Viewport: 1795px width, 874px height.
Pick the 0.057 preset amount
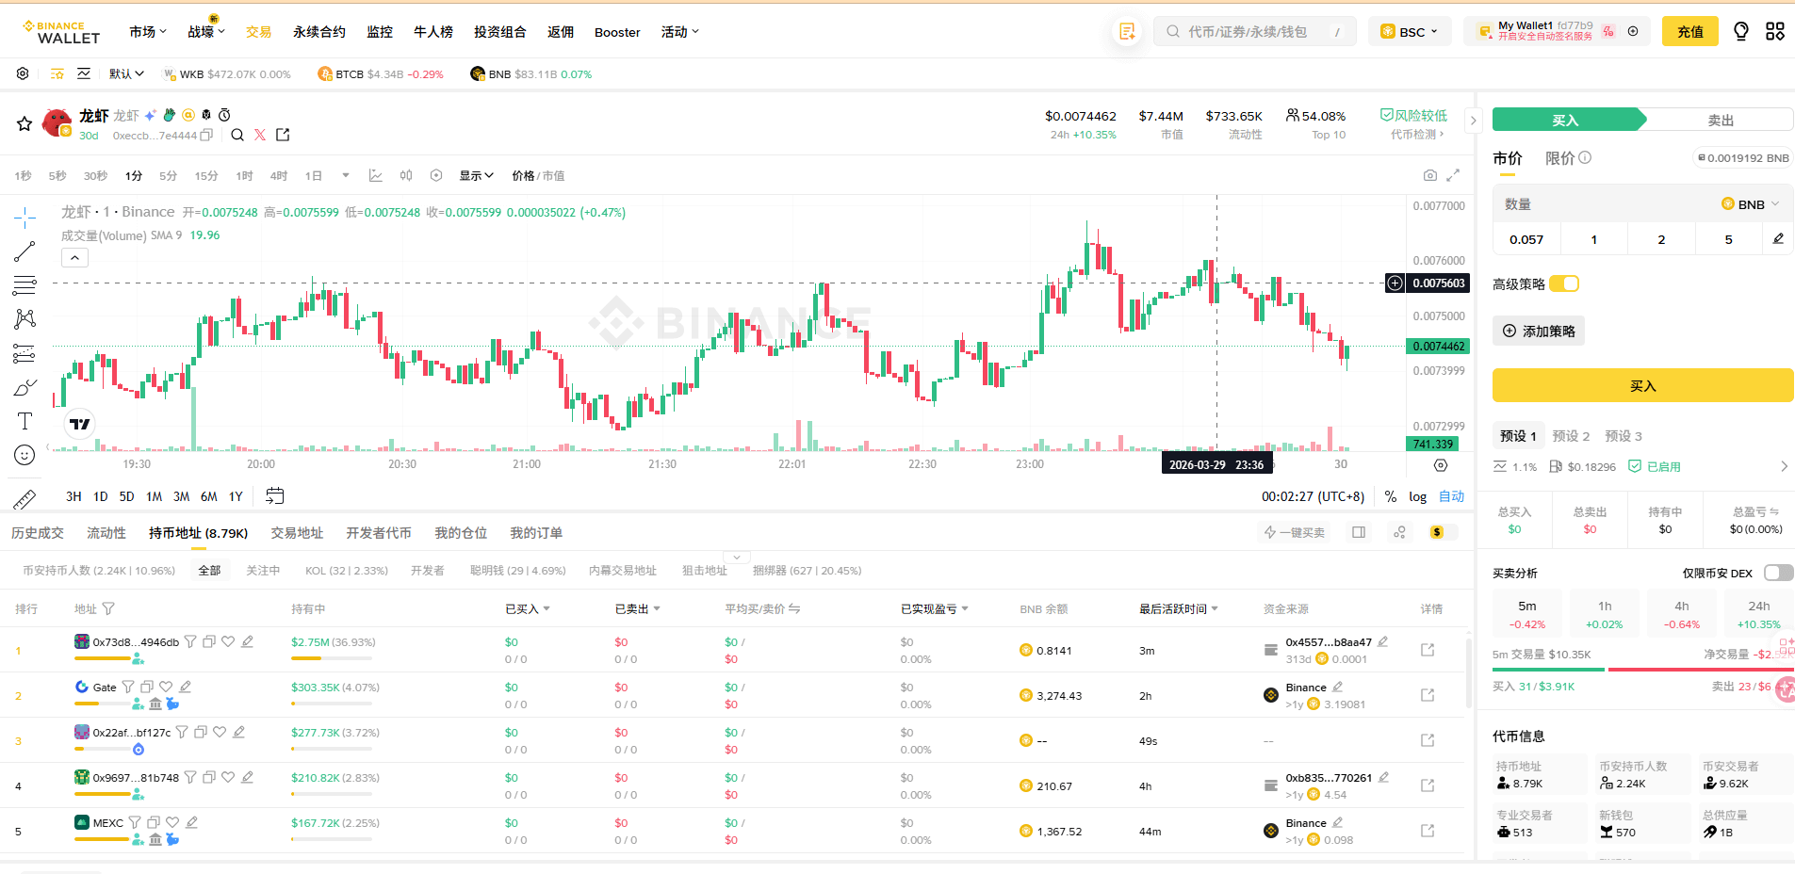click(x=1526, y=239)
